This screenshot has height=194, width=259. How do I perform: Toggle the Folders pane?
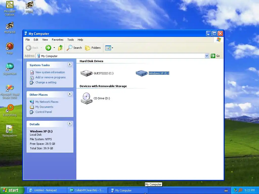click(93, 48)
